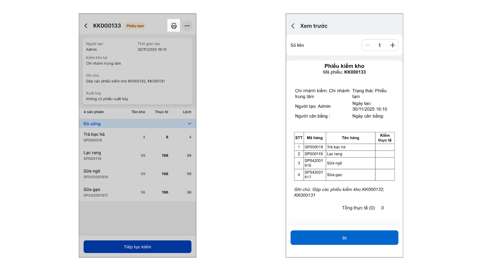Open the more options (three dots) menu

[x=187, y=26]
